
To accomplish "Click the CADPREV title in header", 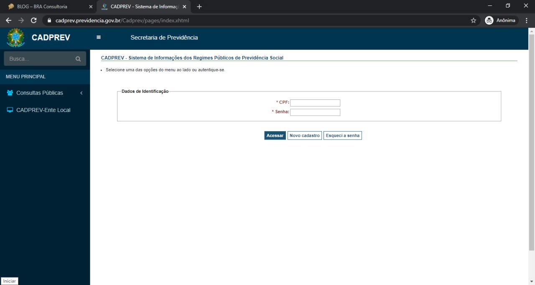I will coord(51,38).
